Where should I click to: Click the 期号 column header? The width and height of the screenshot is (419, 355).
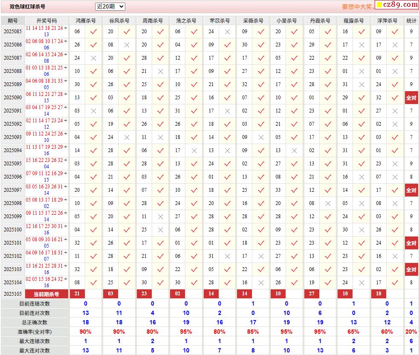(13, 20)
